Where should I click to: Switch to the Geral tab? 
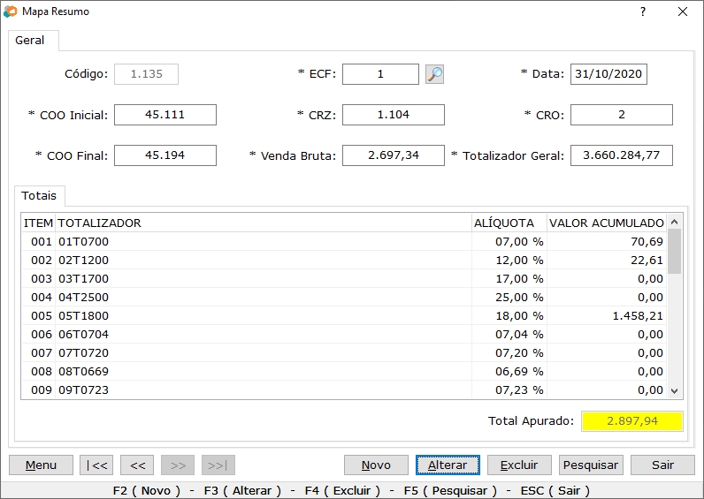click(30, 41)
